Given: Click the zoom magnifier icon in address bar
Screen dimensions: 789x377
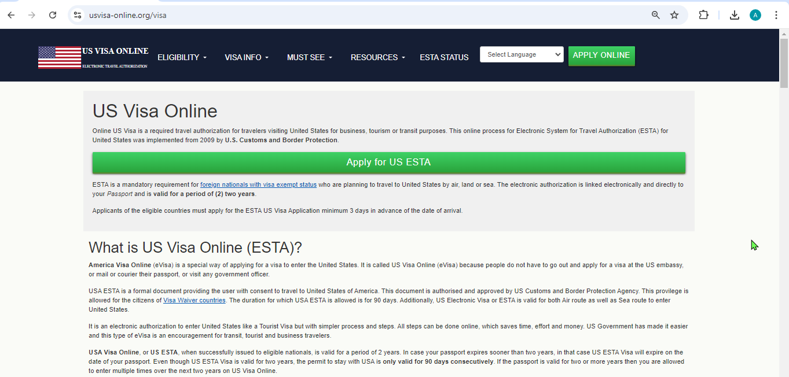Looking at the screenshot, I should (x=655, y=15).
